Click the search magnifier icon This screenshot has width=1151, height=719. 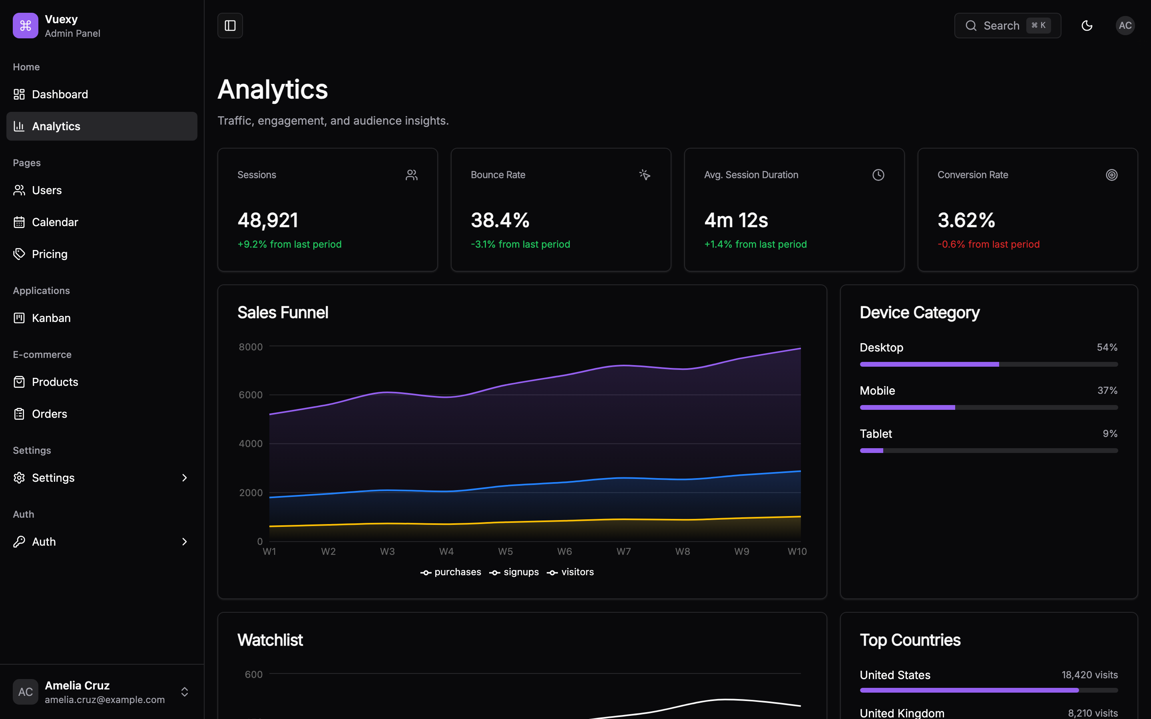[x=971, y=26]
